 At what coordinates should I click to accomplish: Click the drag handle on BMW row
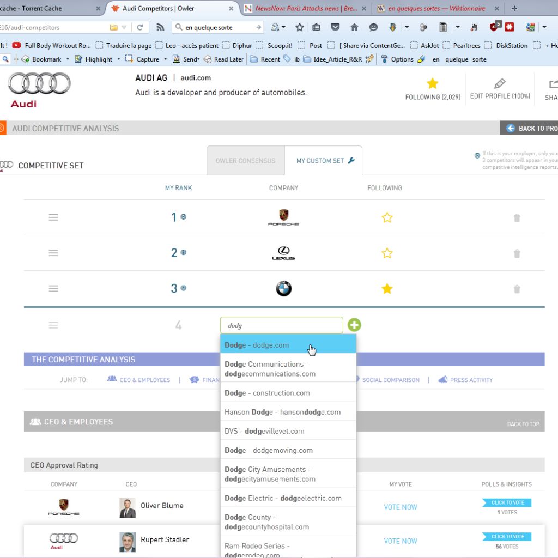pos(53,289)
